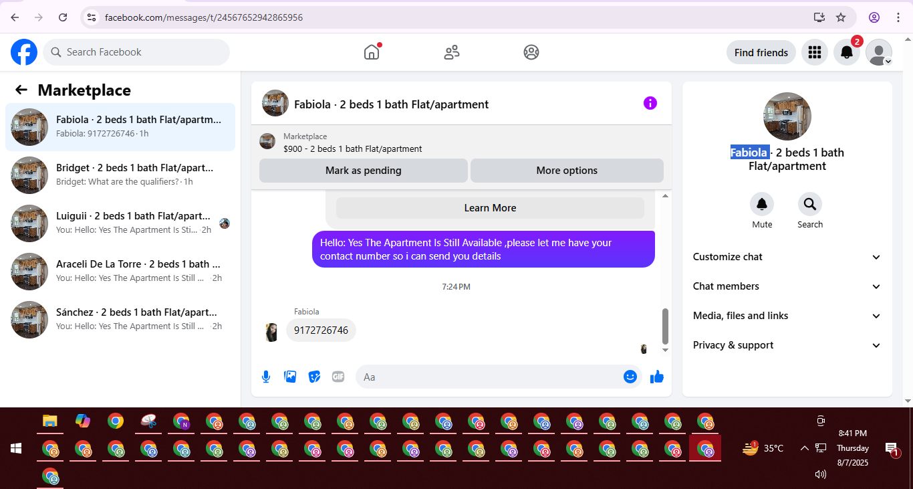Image resolution: width=913 pixels, height=489 pixels.
Task: Launch Copilot from the taskbar
Action: coord(83,421)
